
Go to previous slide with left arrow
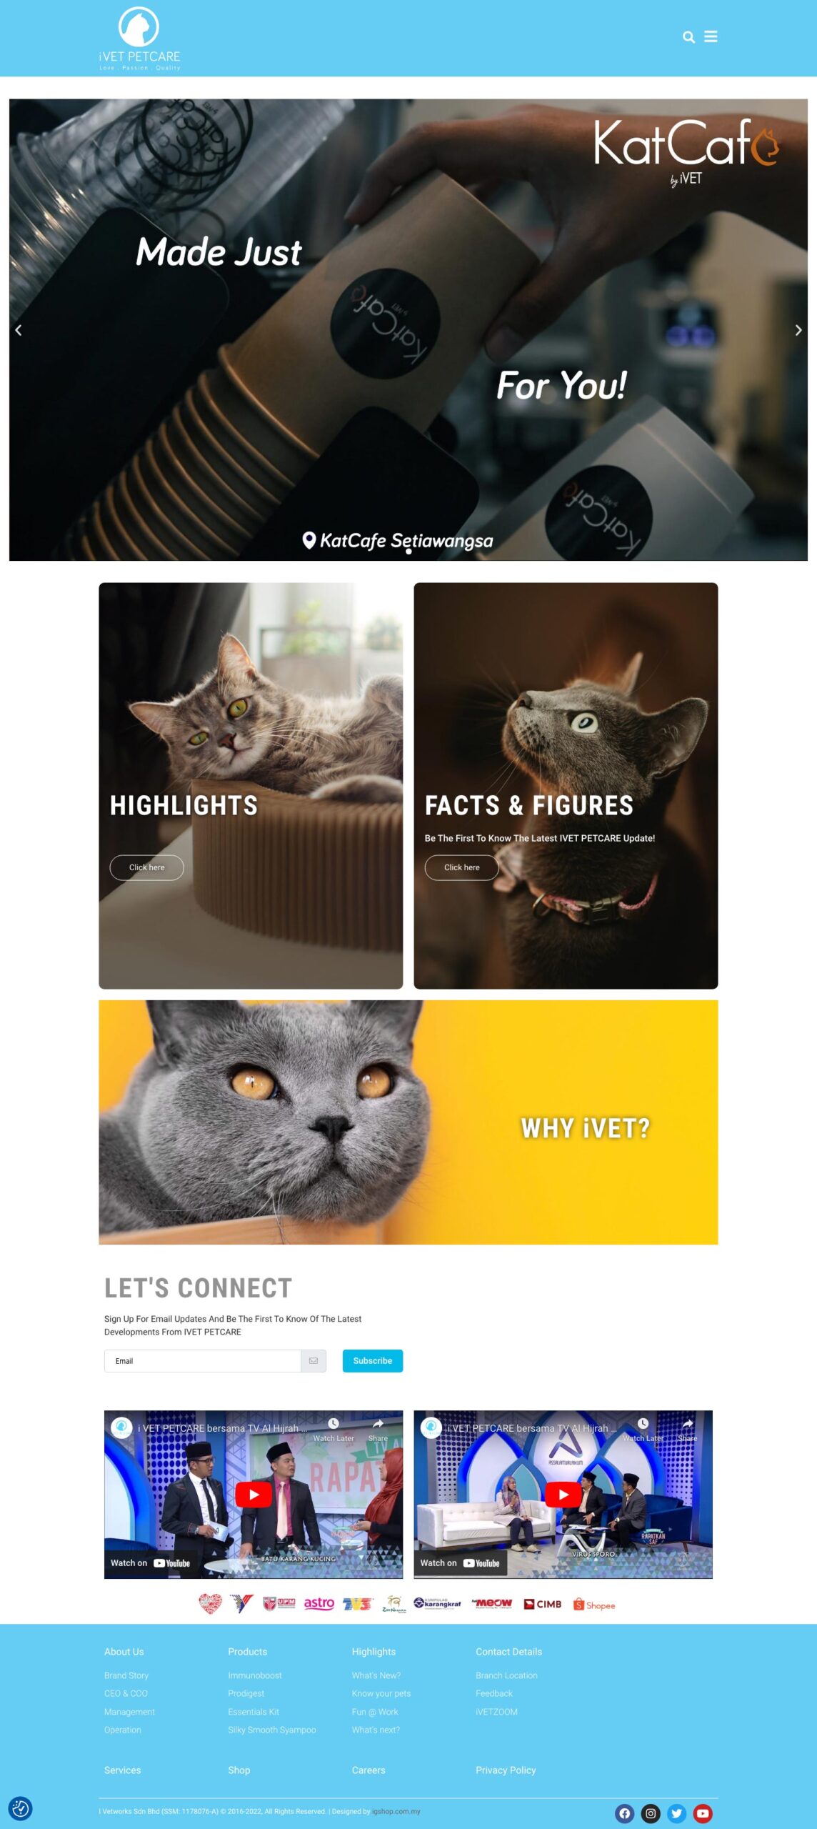click(x=19, y=330)
